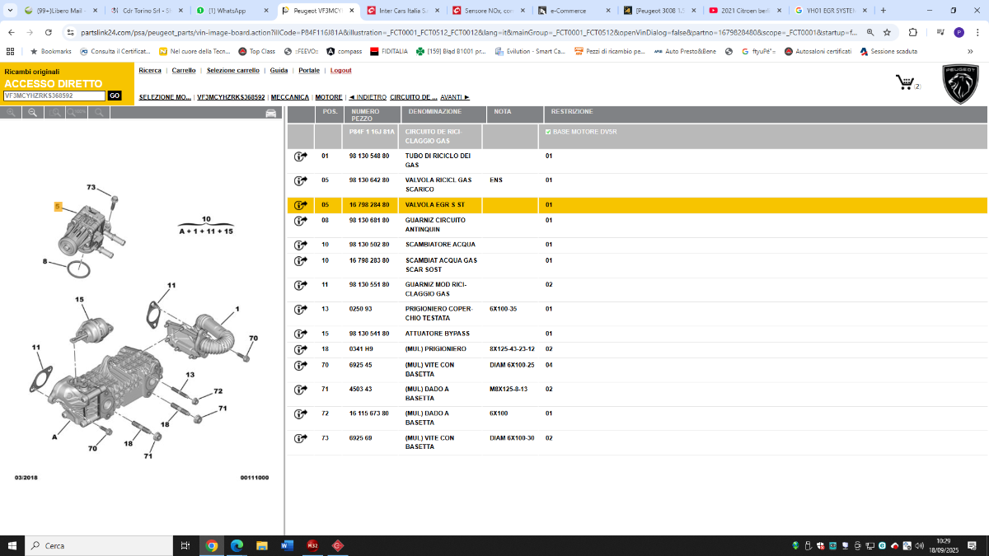The height and width of the screenshot is (556, 989).
Task: Reload the page in Chrome
Action: (49, 32)
